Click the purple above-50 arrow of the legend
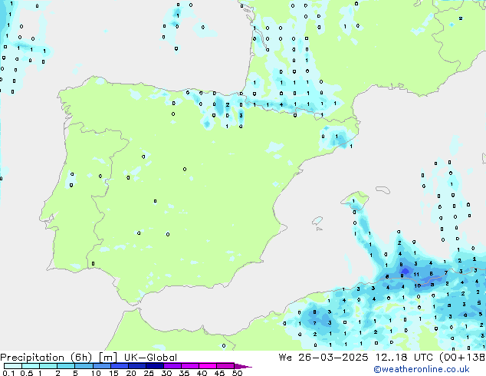486x376 pixels. (243, 366)
